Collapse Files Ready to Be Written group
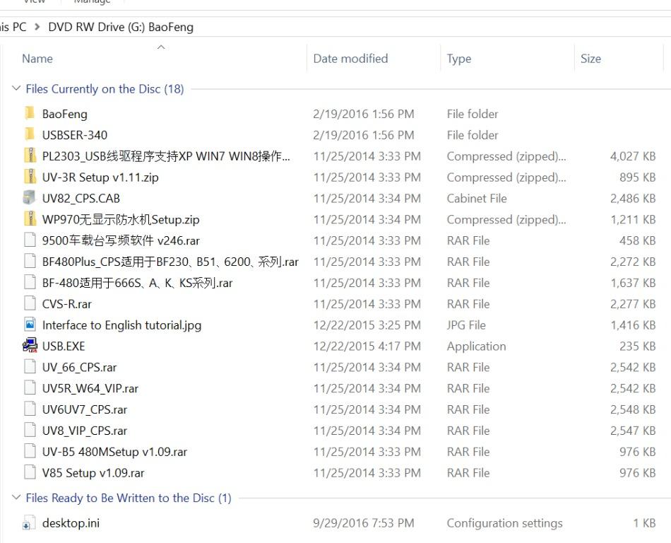Screen dimensions: 671x543 click(16, 498)
